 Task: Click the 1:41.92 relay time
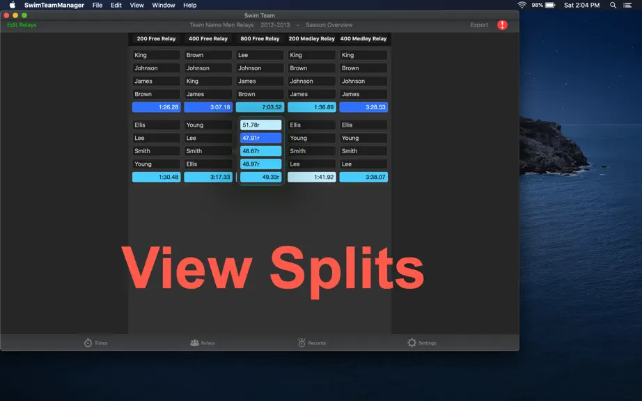click(x=311, y=177)
